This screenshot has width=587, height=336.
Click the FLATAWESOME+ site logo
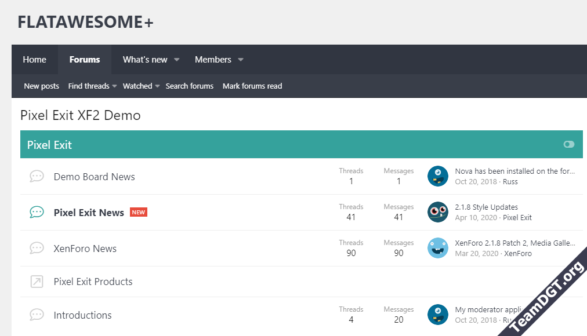pos(85,21)
